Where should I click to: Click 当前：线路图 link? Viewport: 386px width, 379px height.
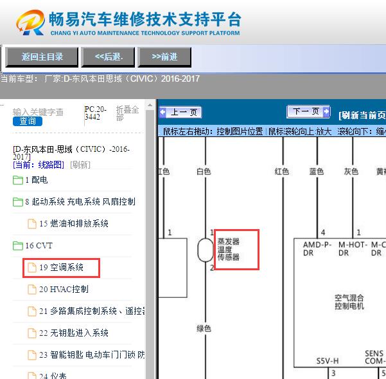(39, 165)
